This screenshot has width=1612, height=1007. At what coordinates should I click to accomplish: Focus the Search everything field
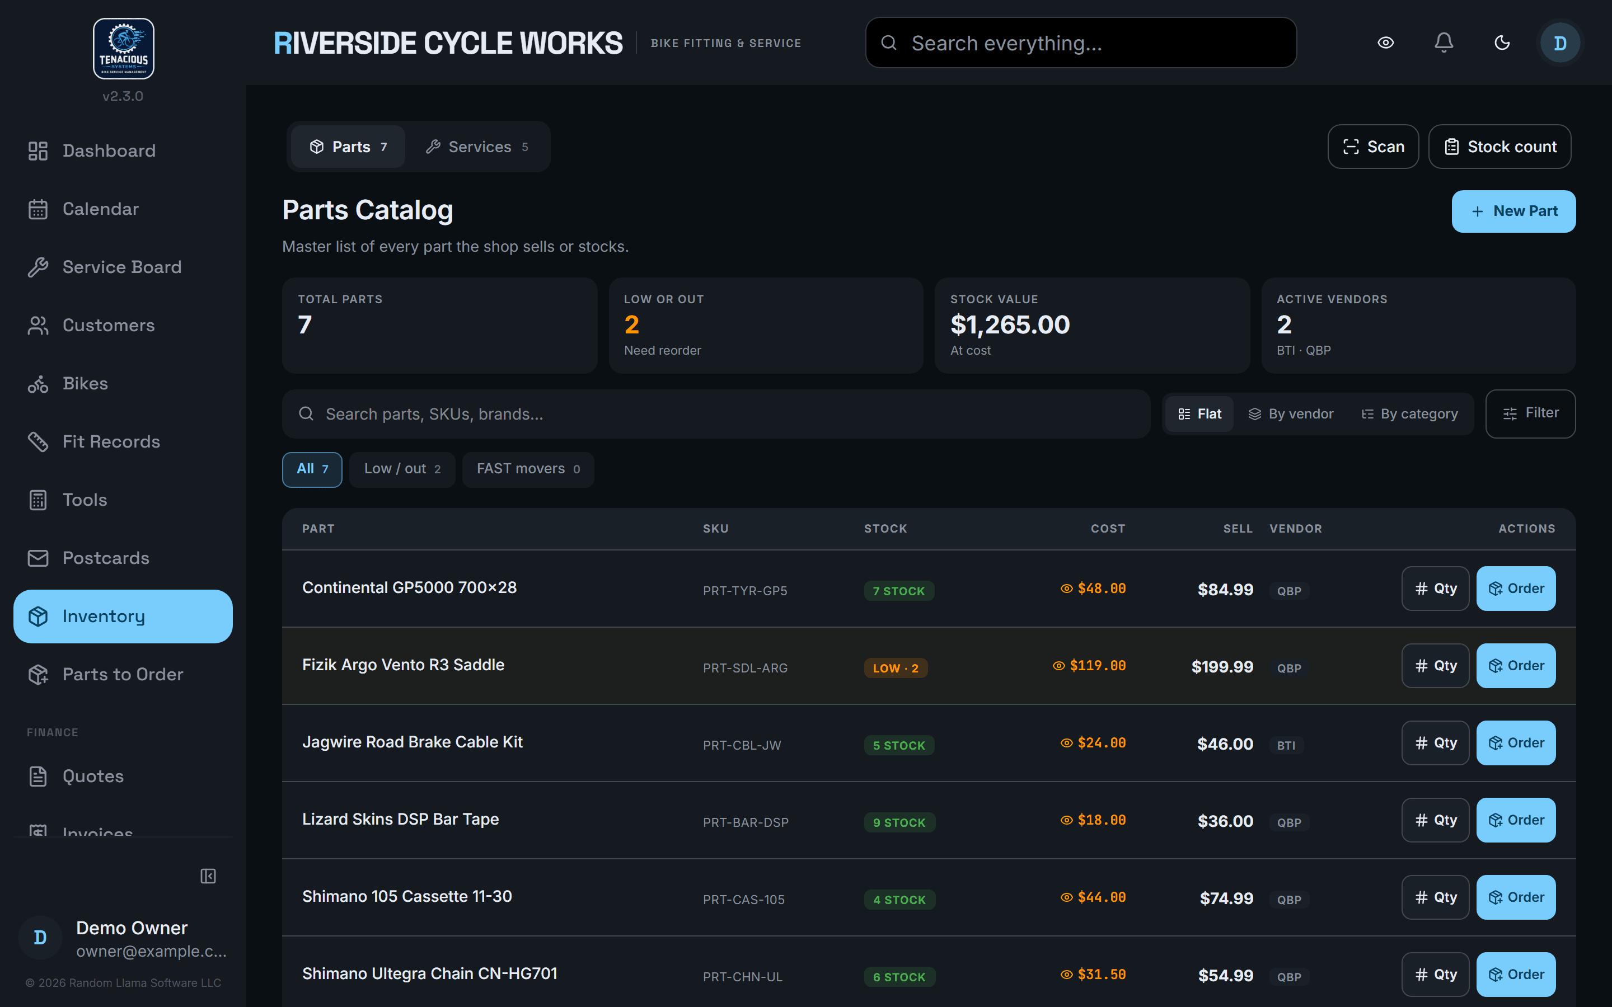click(1080, 43)
